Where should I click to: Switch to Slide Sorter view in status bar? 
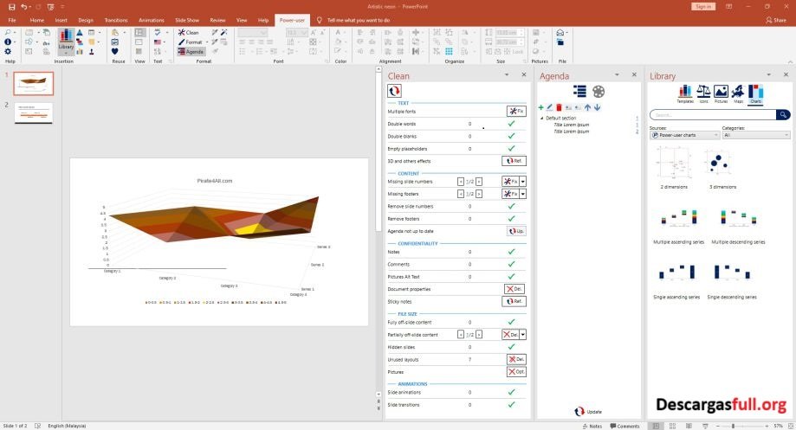672,426
